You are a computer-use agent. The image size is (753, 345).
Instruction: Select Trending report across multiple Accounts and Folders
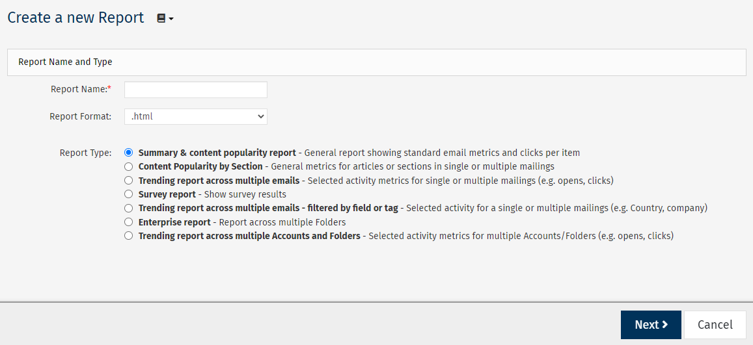(x=128, y=236)
